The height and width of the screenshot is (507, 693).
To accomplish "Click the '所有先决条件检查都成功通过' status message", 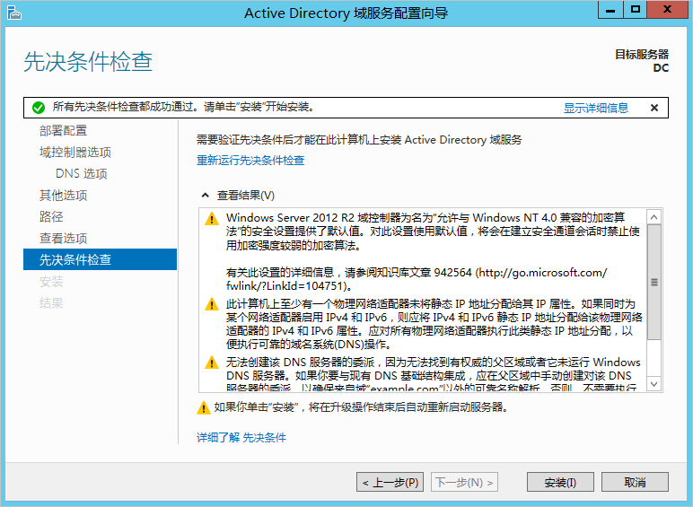I will click(183, 107).
